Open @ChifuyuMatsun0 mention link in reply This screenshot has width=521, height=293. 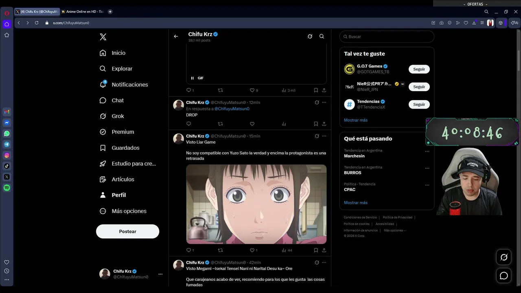pyautogui.click(x=232, y=109)
